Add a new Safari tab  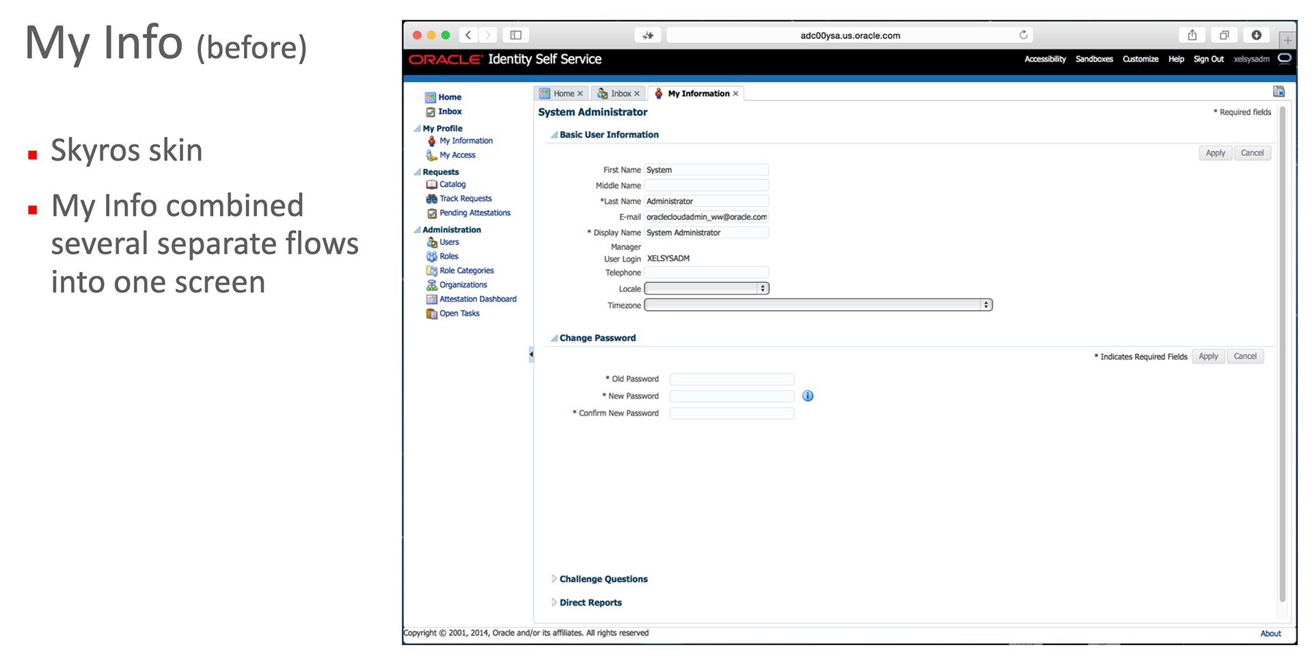coord(1287,40)
